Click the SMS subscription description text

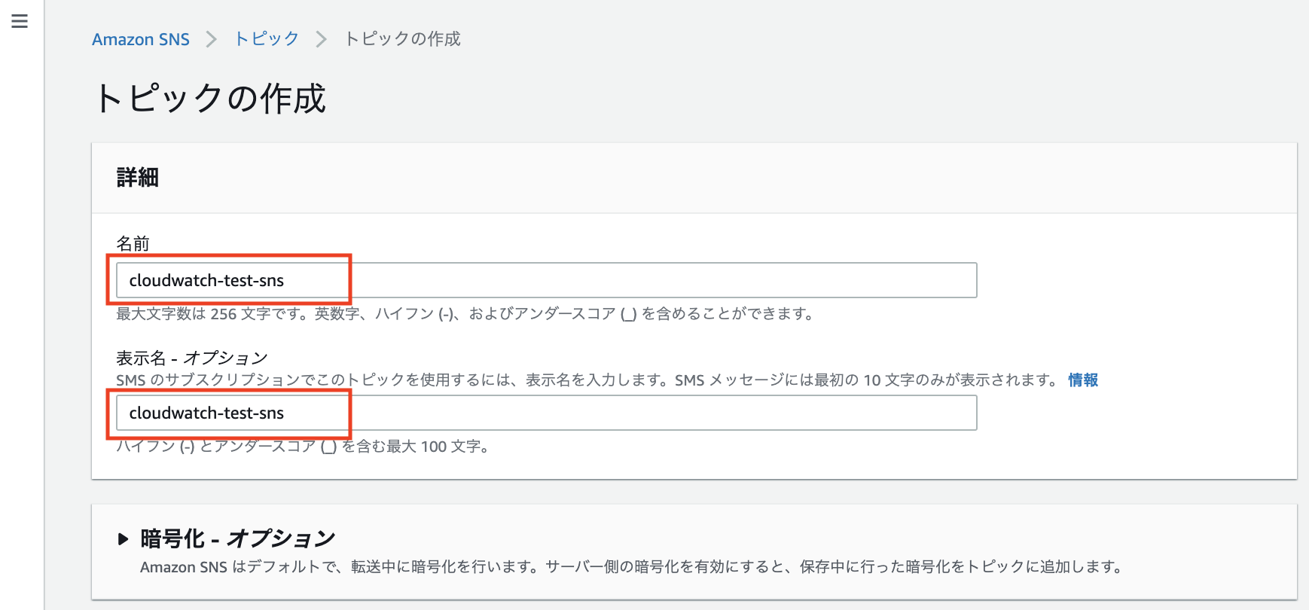pyautogui.click(x=587, y=380)
